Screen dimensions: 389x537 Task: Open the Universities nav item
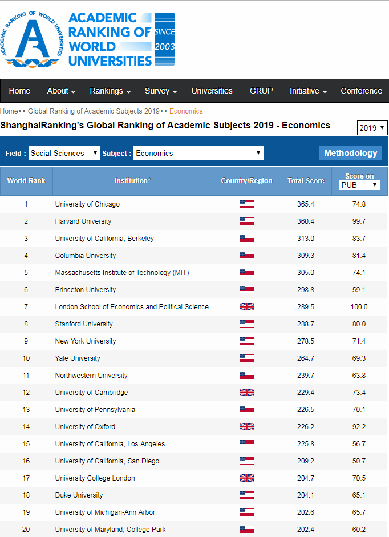pyautogui.click(x=212, y=91)
